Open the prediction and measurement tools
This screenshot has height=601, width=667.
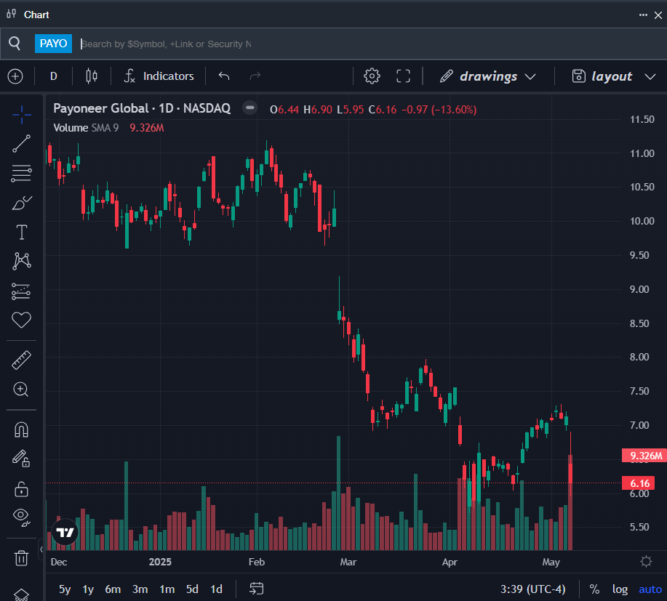[x=21, y=291]
